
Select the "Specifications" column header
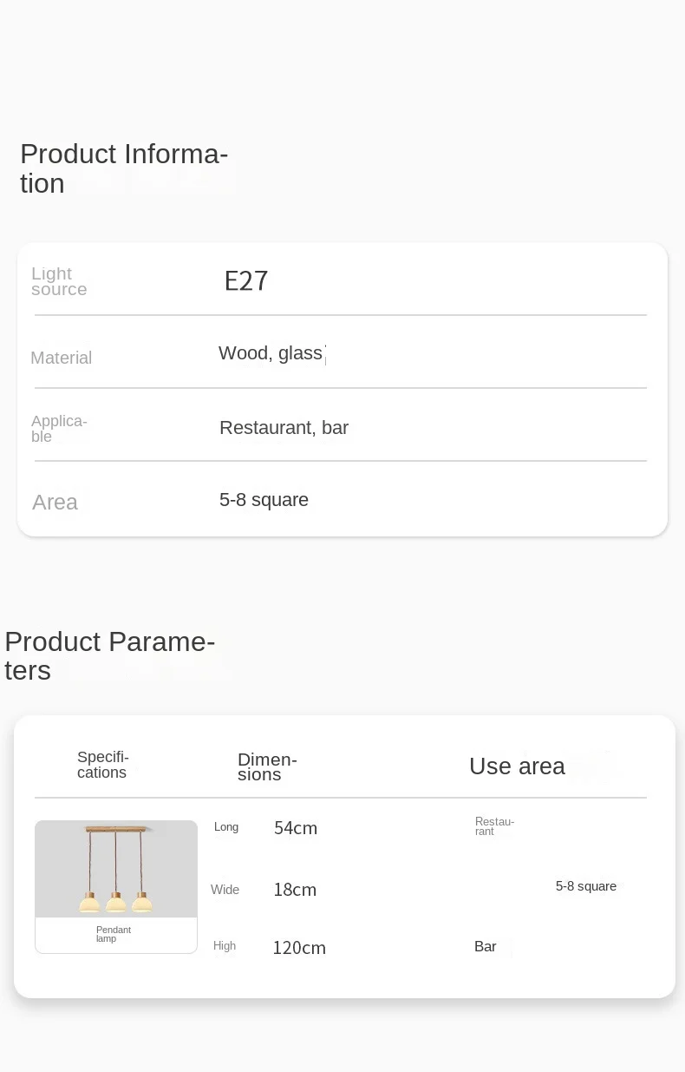coord(102,765)
